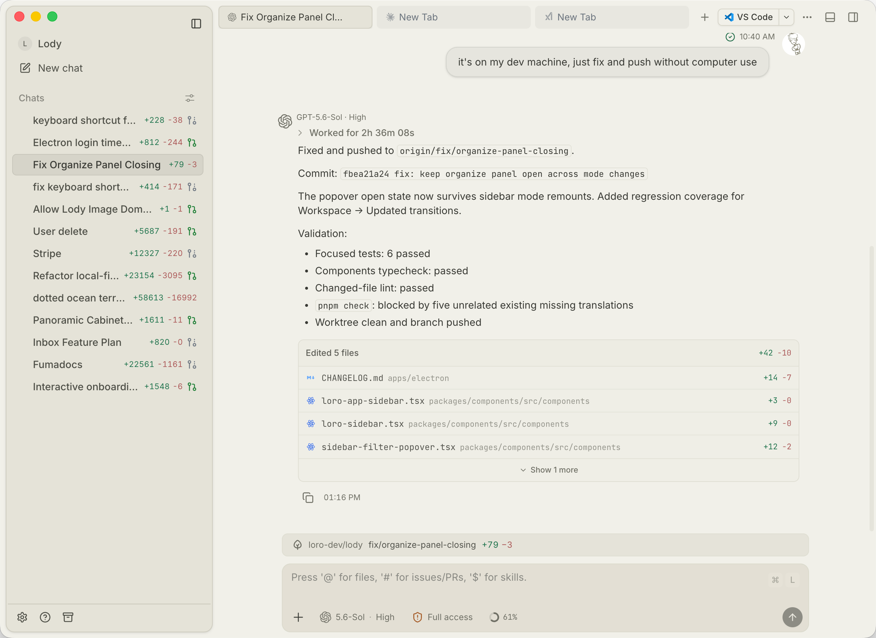The image size is (876, 638).
Task: Click pull request icon on Panoramic Cabinet chat
Action: [x=192, y=320]
